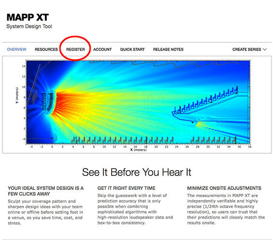
Task: Open the Overview tab
Action: click(x=16, y=49)
